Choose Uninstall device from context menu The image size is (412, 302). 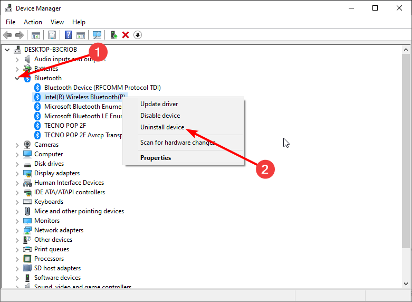coord(183,127)
